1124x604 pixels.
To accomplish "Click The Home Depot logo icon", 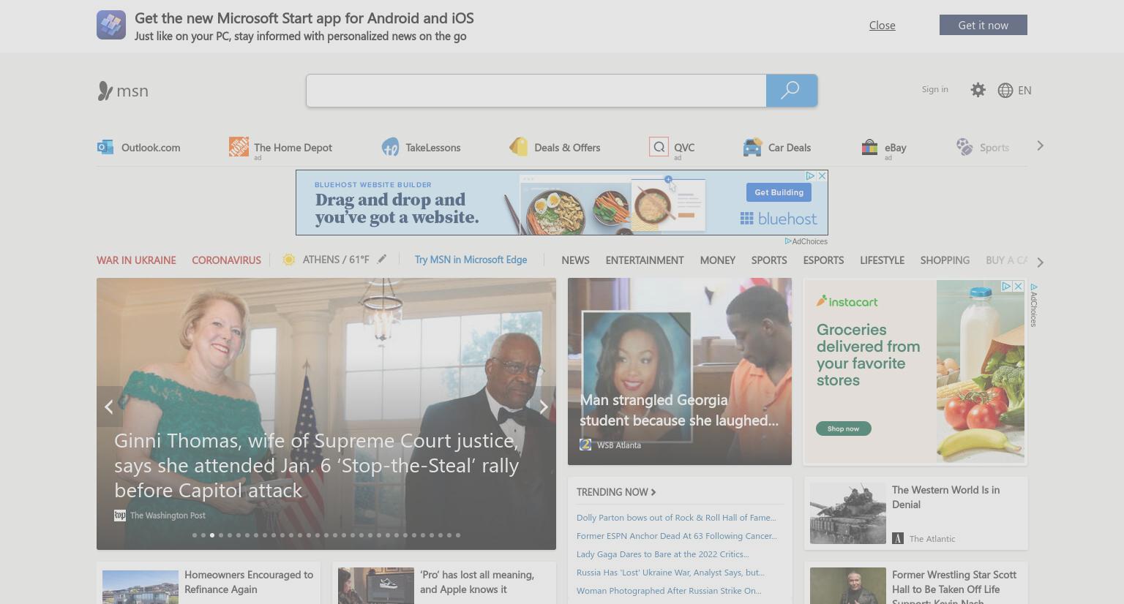I will coord(239,146).
